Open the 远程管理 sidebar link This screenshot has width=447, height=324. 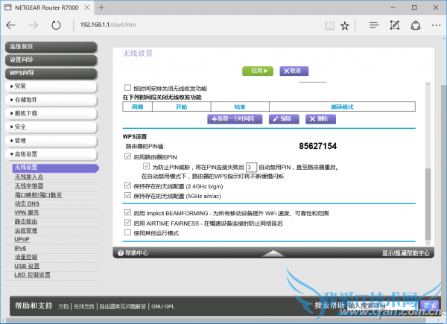tap(26, 231)
